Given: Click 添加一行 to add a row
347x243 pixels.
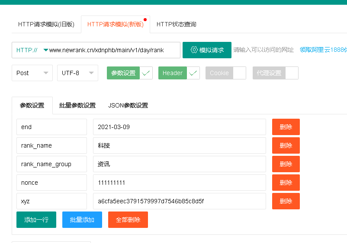Looking at the screenshot, I should point(36,220).
